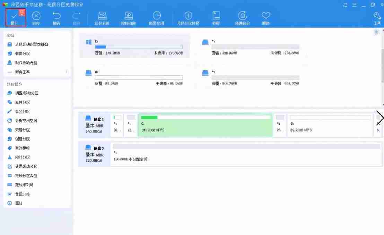Select the D: partition card in upper pane
Screen dimensions: 384x235
click(x=134, y=77)
